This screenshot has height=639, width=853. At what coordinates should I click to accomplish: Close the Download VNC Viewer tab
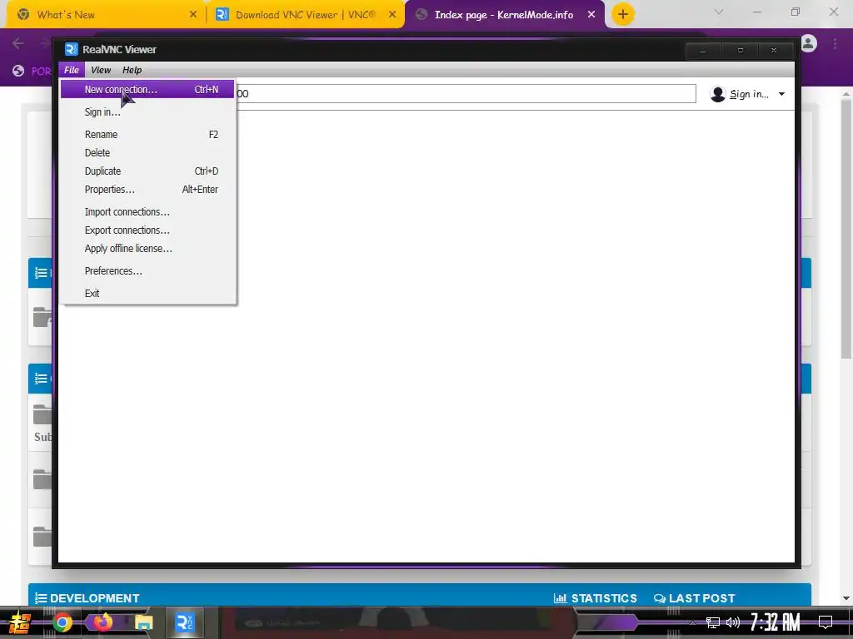click(392, 15)
